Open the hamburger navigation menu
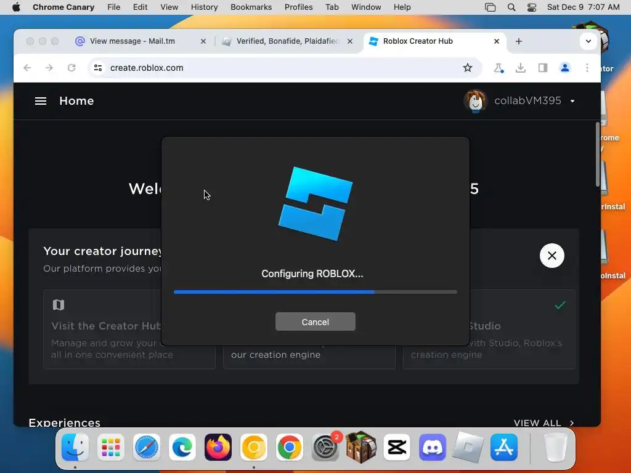Screen dimensions: 631x473 tap(41, 101)
